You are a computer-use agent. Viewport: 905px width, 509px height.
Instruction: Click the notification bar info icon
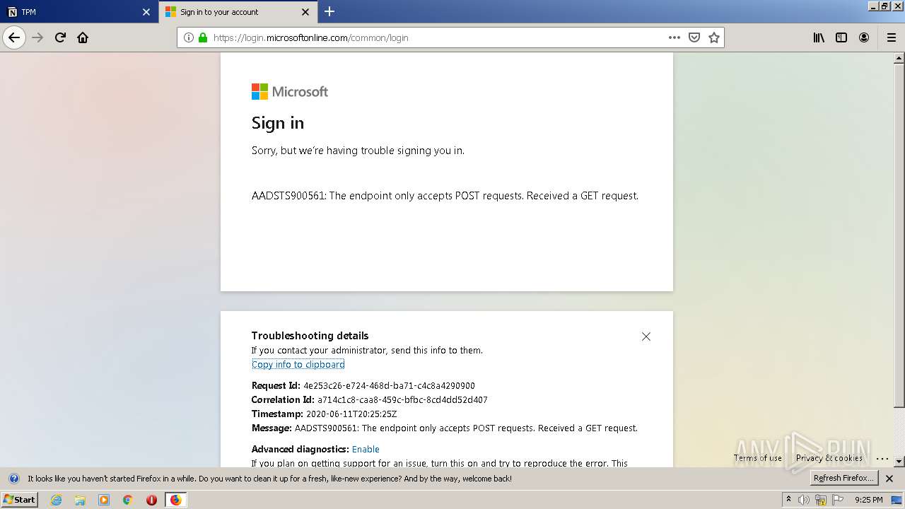[13, 479]
